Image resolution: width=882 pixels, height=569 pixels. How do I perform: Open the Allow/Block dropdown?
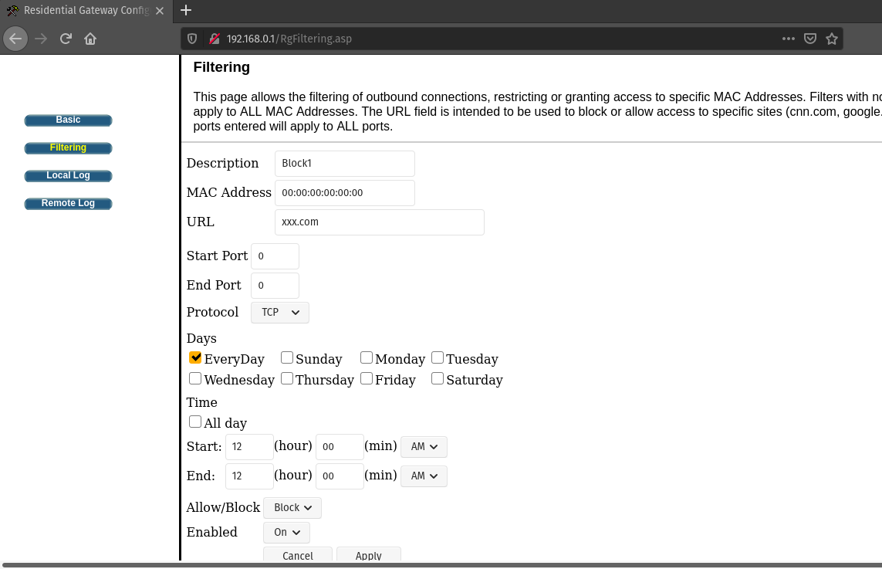pos(292,508)
